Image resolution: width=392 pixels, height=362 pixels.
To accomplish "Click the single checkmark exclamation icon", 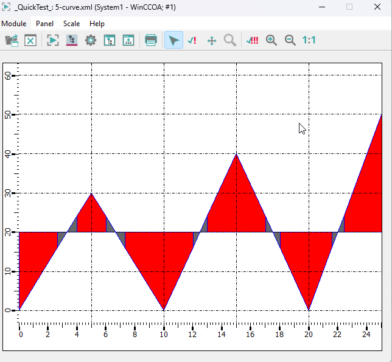I will click(x=192, y=41).
